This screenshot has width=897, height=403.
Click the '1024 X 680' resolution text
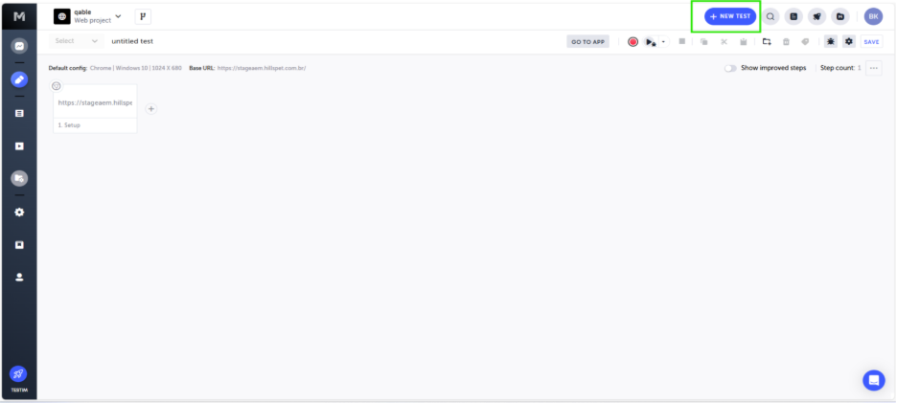(x=167, y=68)
